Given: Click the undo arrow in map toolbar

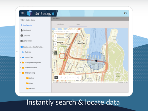Looking at the screenshot, I should click(70, 77).
